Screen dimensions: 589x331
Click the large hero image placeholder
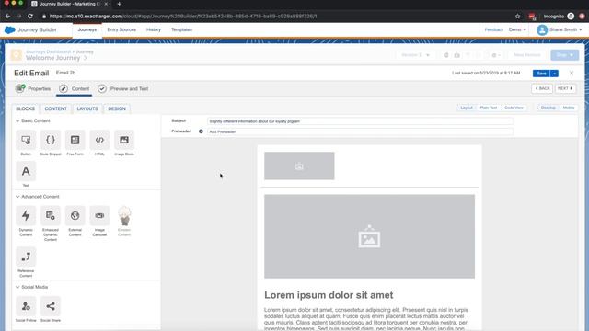(x=369, y=236)
